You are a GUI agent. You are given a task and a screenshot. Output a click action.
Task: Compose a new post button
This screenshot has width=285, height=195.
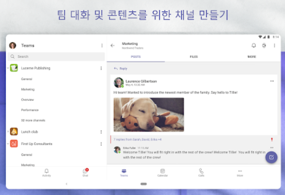click(x=272, y=157)
